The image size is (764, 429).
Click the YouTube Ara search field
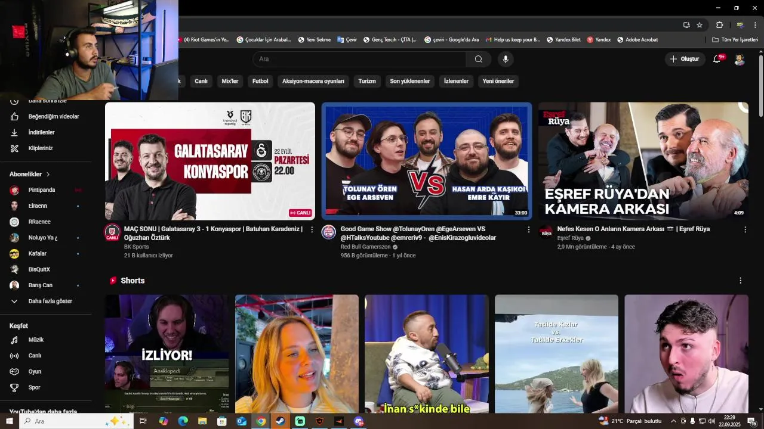point(359,59)
